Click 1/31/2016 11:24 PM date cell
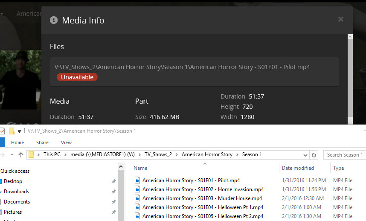Viewport: 366px width, 221px height. coord(304,180)
